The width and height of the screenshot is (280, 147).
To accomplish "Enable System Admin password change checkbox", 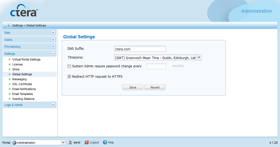I will (69, 66).
